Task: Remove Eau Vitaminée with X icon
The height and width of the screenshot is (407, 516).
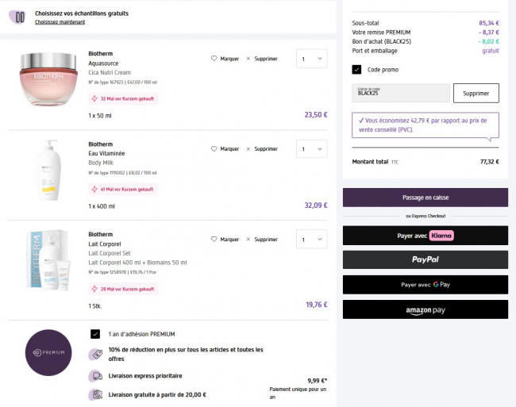Action: coord(248,149)
